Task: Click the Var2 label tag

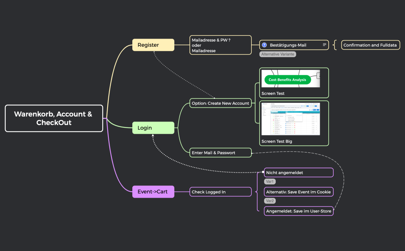Action: coord(270,201)
